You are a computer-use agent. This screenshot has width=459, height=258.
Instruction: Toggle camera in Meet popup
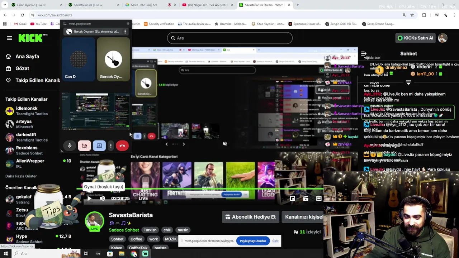point(84,145)
